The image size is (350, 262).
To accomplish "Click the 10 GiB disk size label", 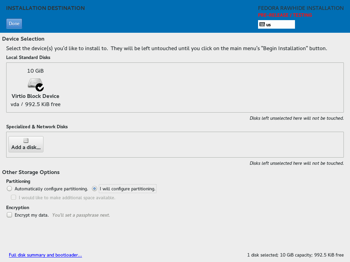I will (36, 71).
